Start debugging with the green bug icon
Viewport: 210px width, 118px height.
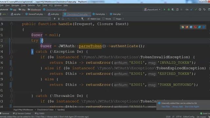(x=169, y=10)
